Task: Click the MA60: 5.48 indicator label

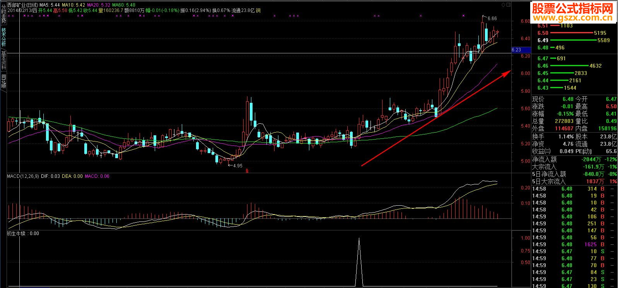Action: click(x=124, y=5)
